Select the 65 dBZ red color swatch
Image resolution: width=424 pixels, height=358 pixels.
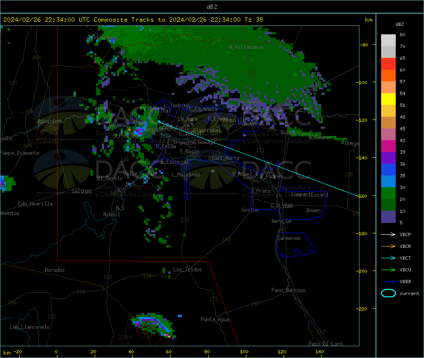coord(388,64)
